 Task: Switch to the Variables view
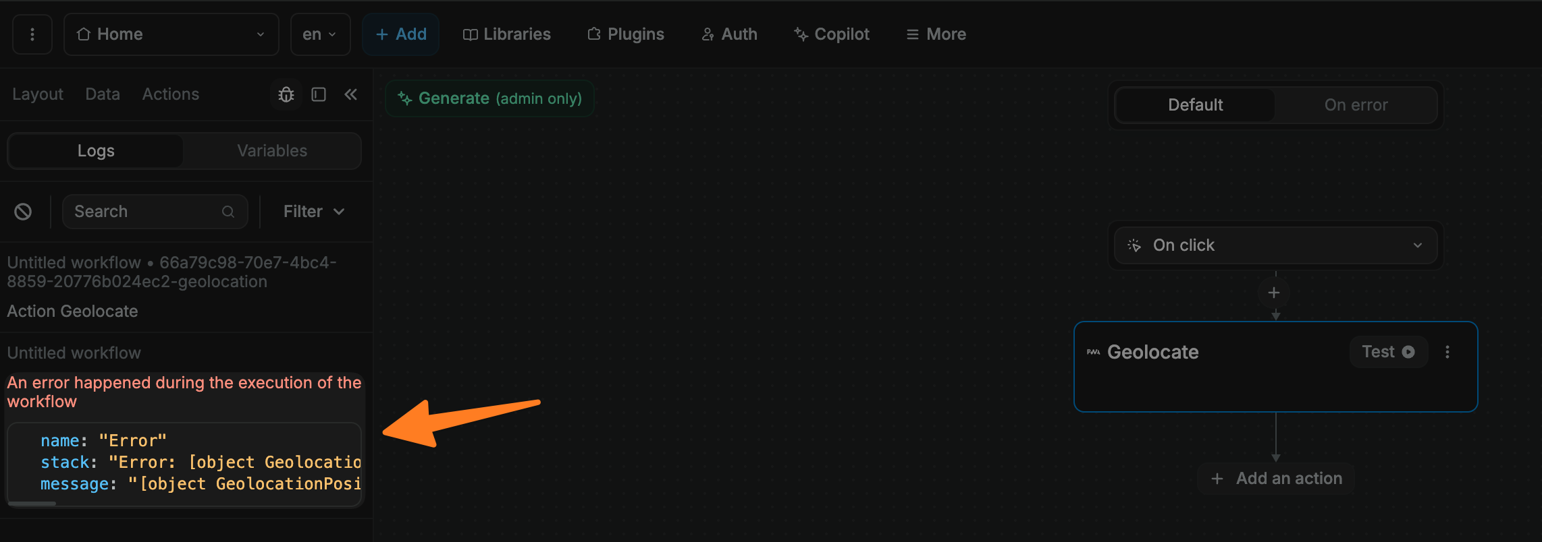tap(272, 151)
